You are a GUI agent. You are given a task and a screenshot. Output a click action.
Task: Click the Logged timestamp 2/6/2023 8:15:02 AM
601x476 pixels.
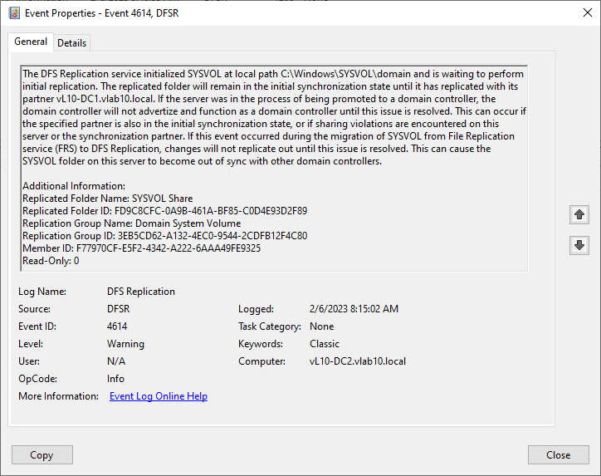[x=354, y=309]
